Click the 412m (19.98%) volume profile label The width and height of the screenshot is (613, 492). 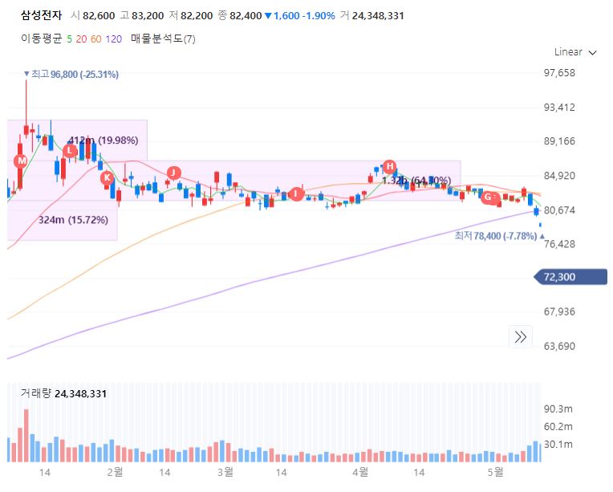103,140
